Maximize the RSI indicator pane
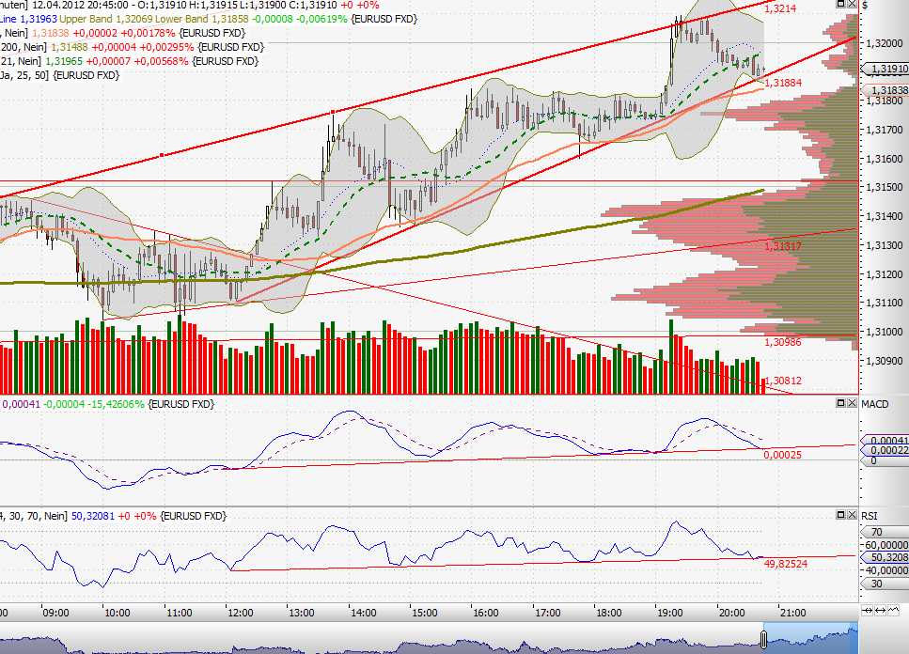 pyautogui.click(x=840, y=514)
